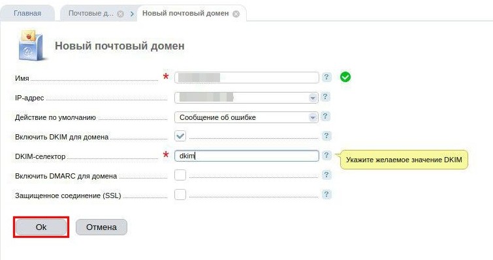Open help icon for Защищенное соединение (SSL)

[326, 194]
